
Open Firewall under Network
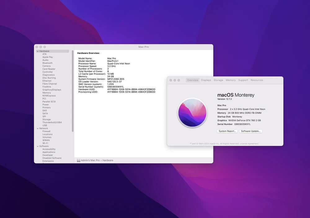[x=46, y=131]
